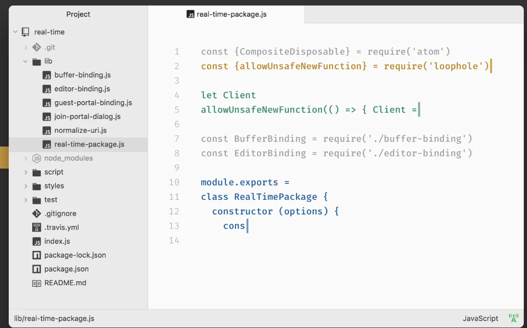Collapse the lib folder chevron
Image resolution: width=527 pixels, height=328 pixels.
pos(26,62)
